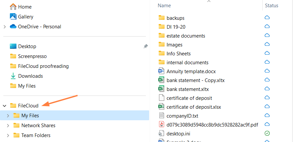
Task: Expand OneDrive - Personal in sidebar
Action: [5, 27]
